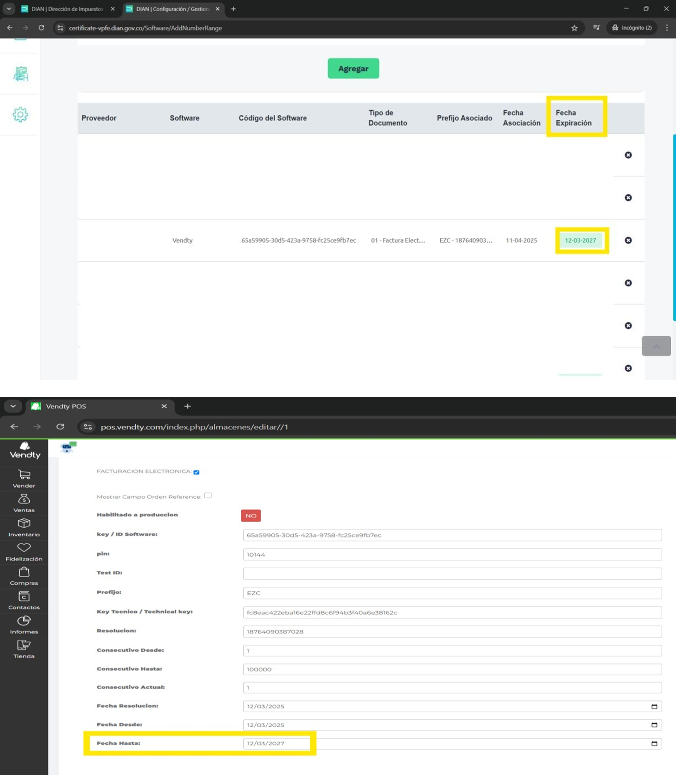Switch to DIAN Dirección de Impuestos tab
The width and height of the screenshot is (676, 775).
[x=67, y=9]
